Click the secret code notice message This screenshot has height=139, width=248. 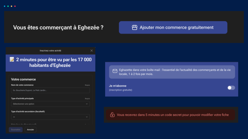[x=173, y=115]
